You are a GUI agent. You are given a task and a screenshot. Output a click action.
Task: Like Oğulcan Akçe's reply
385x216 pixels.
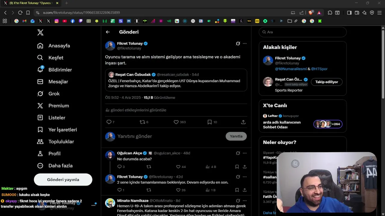coord(178,167)
